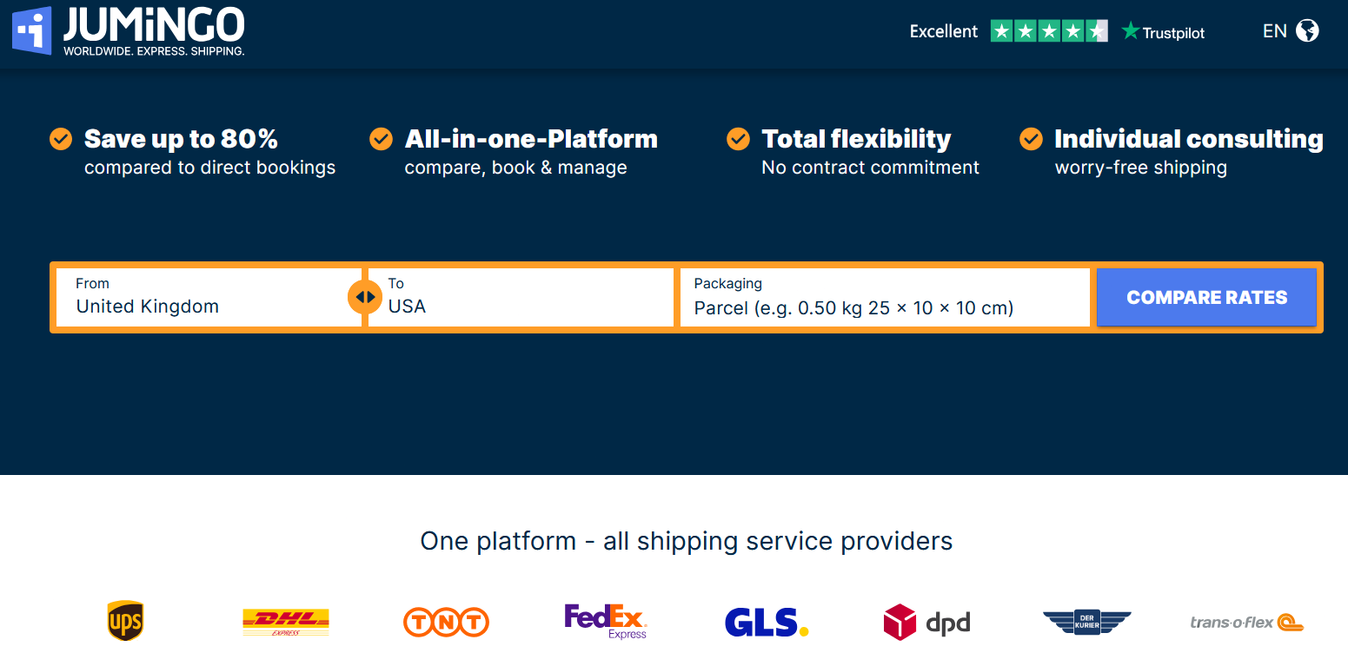Click the Jumingo logo icon
Image resolution: width=1348 pixels, height=653 pixels.
(x=32, y=30)
